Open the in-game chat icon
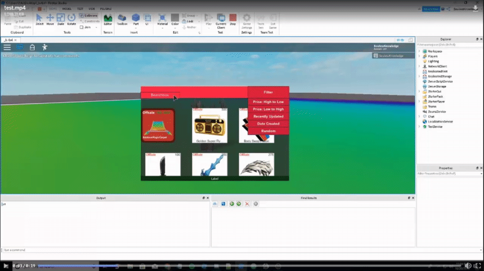 pyautogui.click(x=20, y=47)
